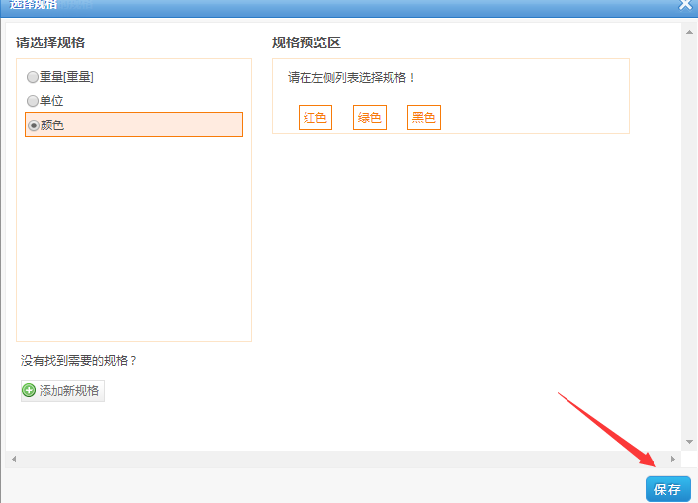The image size is (698, 503).
Task: Choose the 绿色 spec value
Action: click(370, 118)
